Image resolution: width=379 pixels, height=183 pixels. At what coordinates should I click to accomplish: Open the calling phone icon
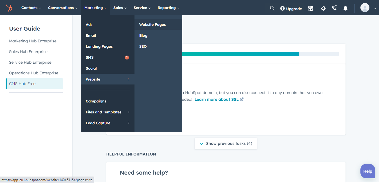[x=335, y=8]
